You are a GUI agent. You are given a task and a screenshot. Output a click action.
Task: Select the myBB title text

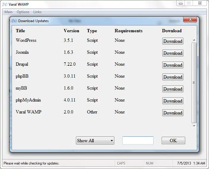tap(21, 88)
